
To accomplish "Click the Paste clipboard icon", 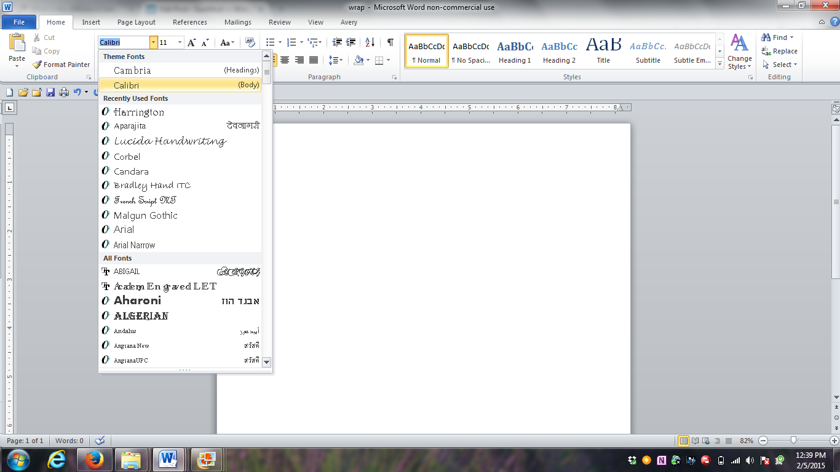I will (17, 44).
